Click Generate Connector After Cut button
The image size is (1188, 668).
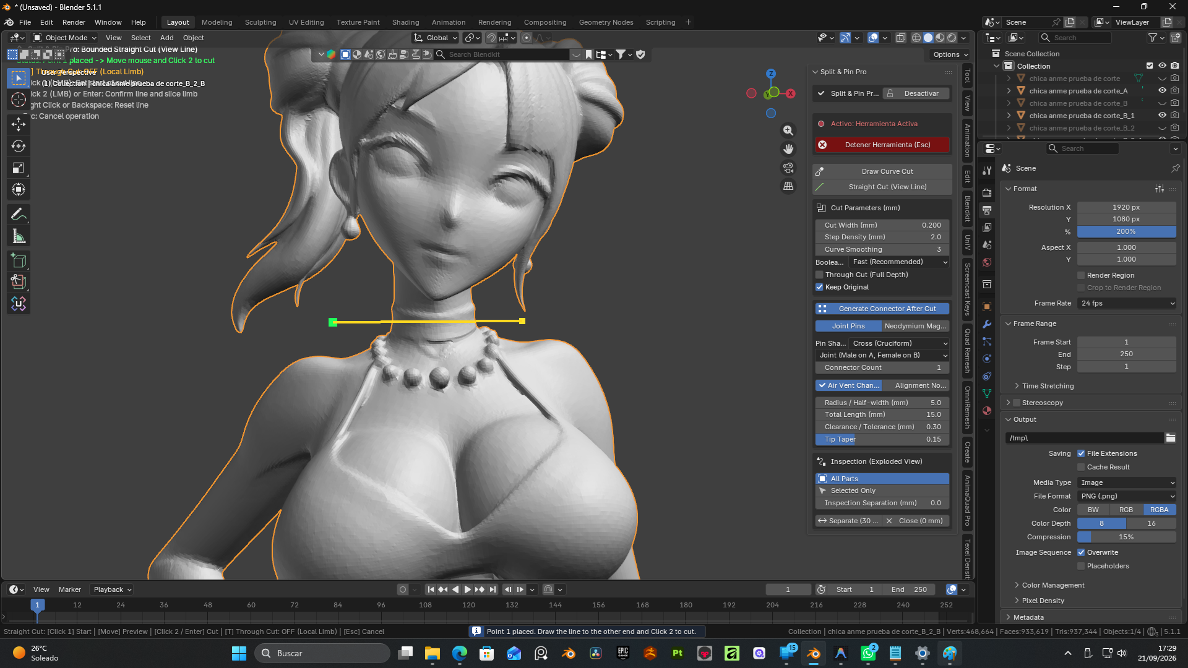882,309
